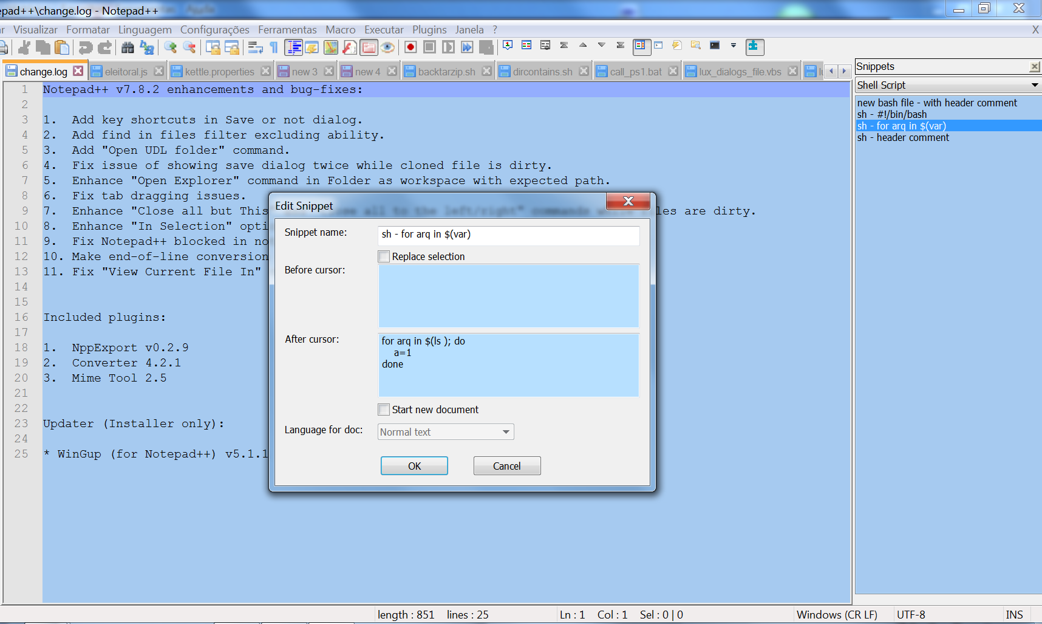1042x624 pixels.
Task: Open the Executar menu
Action: 384,30
